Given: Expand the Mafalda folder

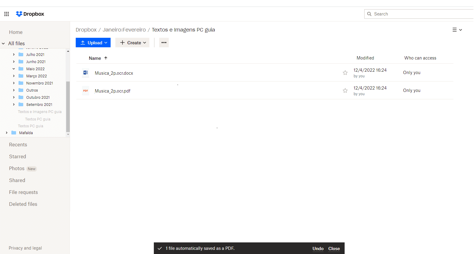Looking at the screenshot, I should click(x=7, y=133).
